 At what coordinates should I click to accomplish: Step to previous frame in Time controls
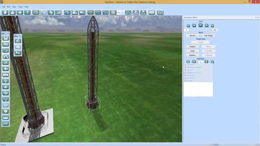coord(194,26)
